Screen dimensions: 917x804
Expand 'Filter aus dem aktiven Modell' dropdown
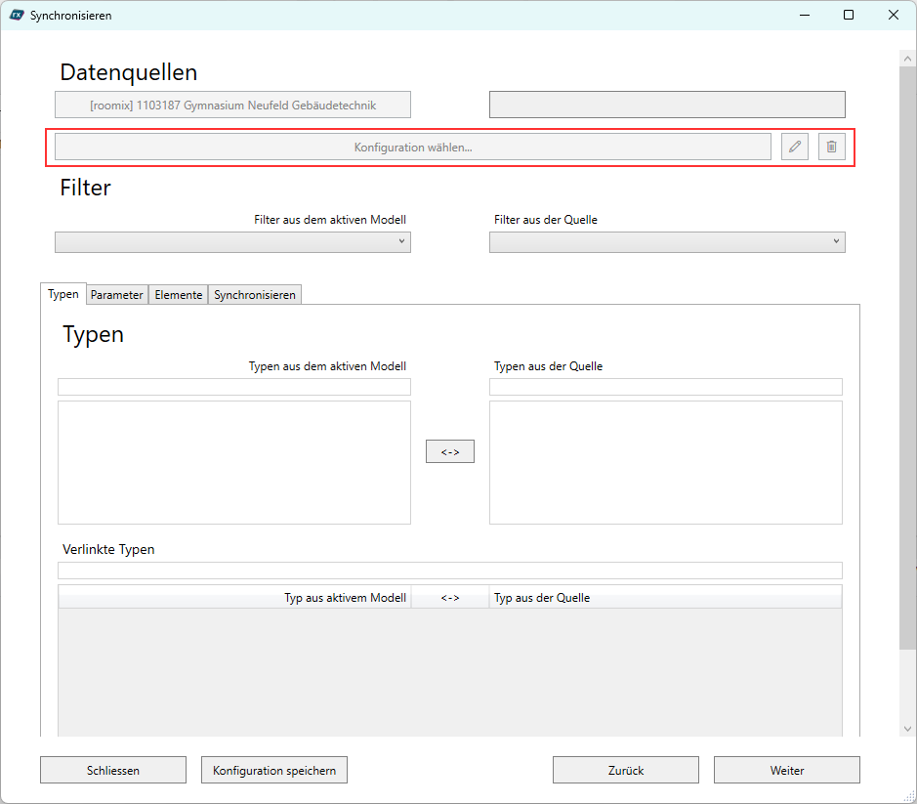232,242
